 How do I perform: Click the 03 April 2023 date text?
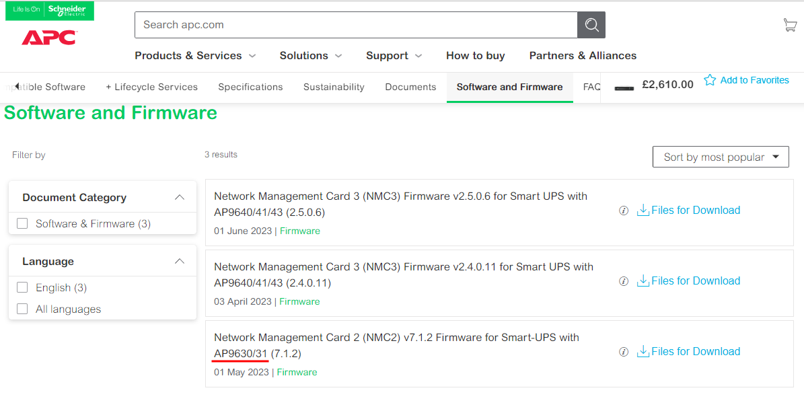[x=242, y=302]
